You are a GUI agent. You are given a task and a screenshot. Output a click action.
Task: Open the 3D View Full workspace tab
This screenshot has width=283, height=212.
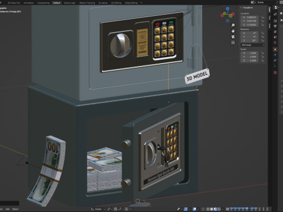14,3
